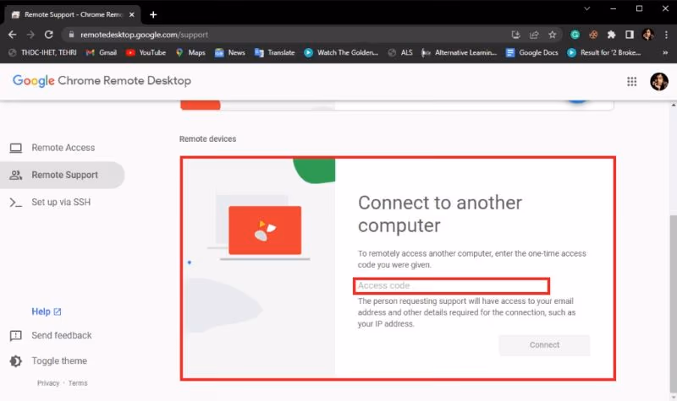Click the Google account profile avatar
Image resolution: width=677 pixels, height=401 pixels.
[x=658, y=81]
